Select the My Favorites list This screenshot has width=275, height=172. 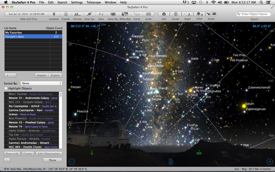33,32
